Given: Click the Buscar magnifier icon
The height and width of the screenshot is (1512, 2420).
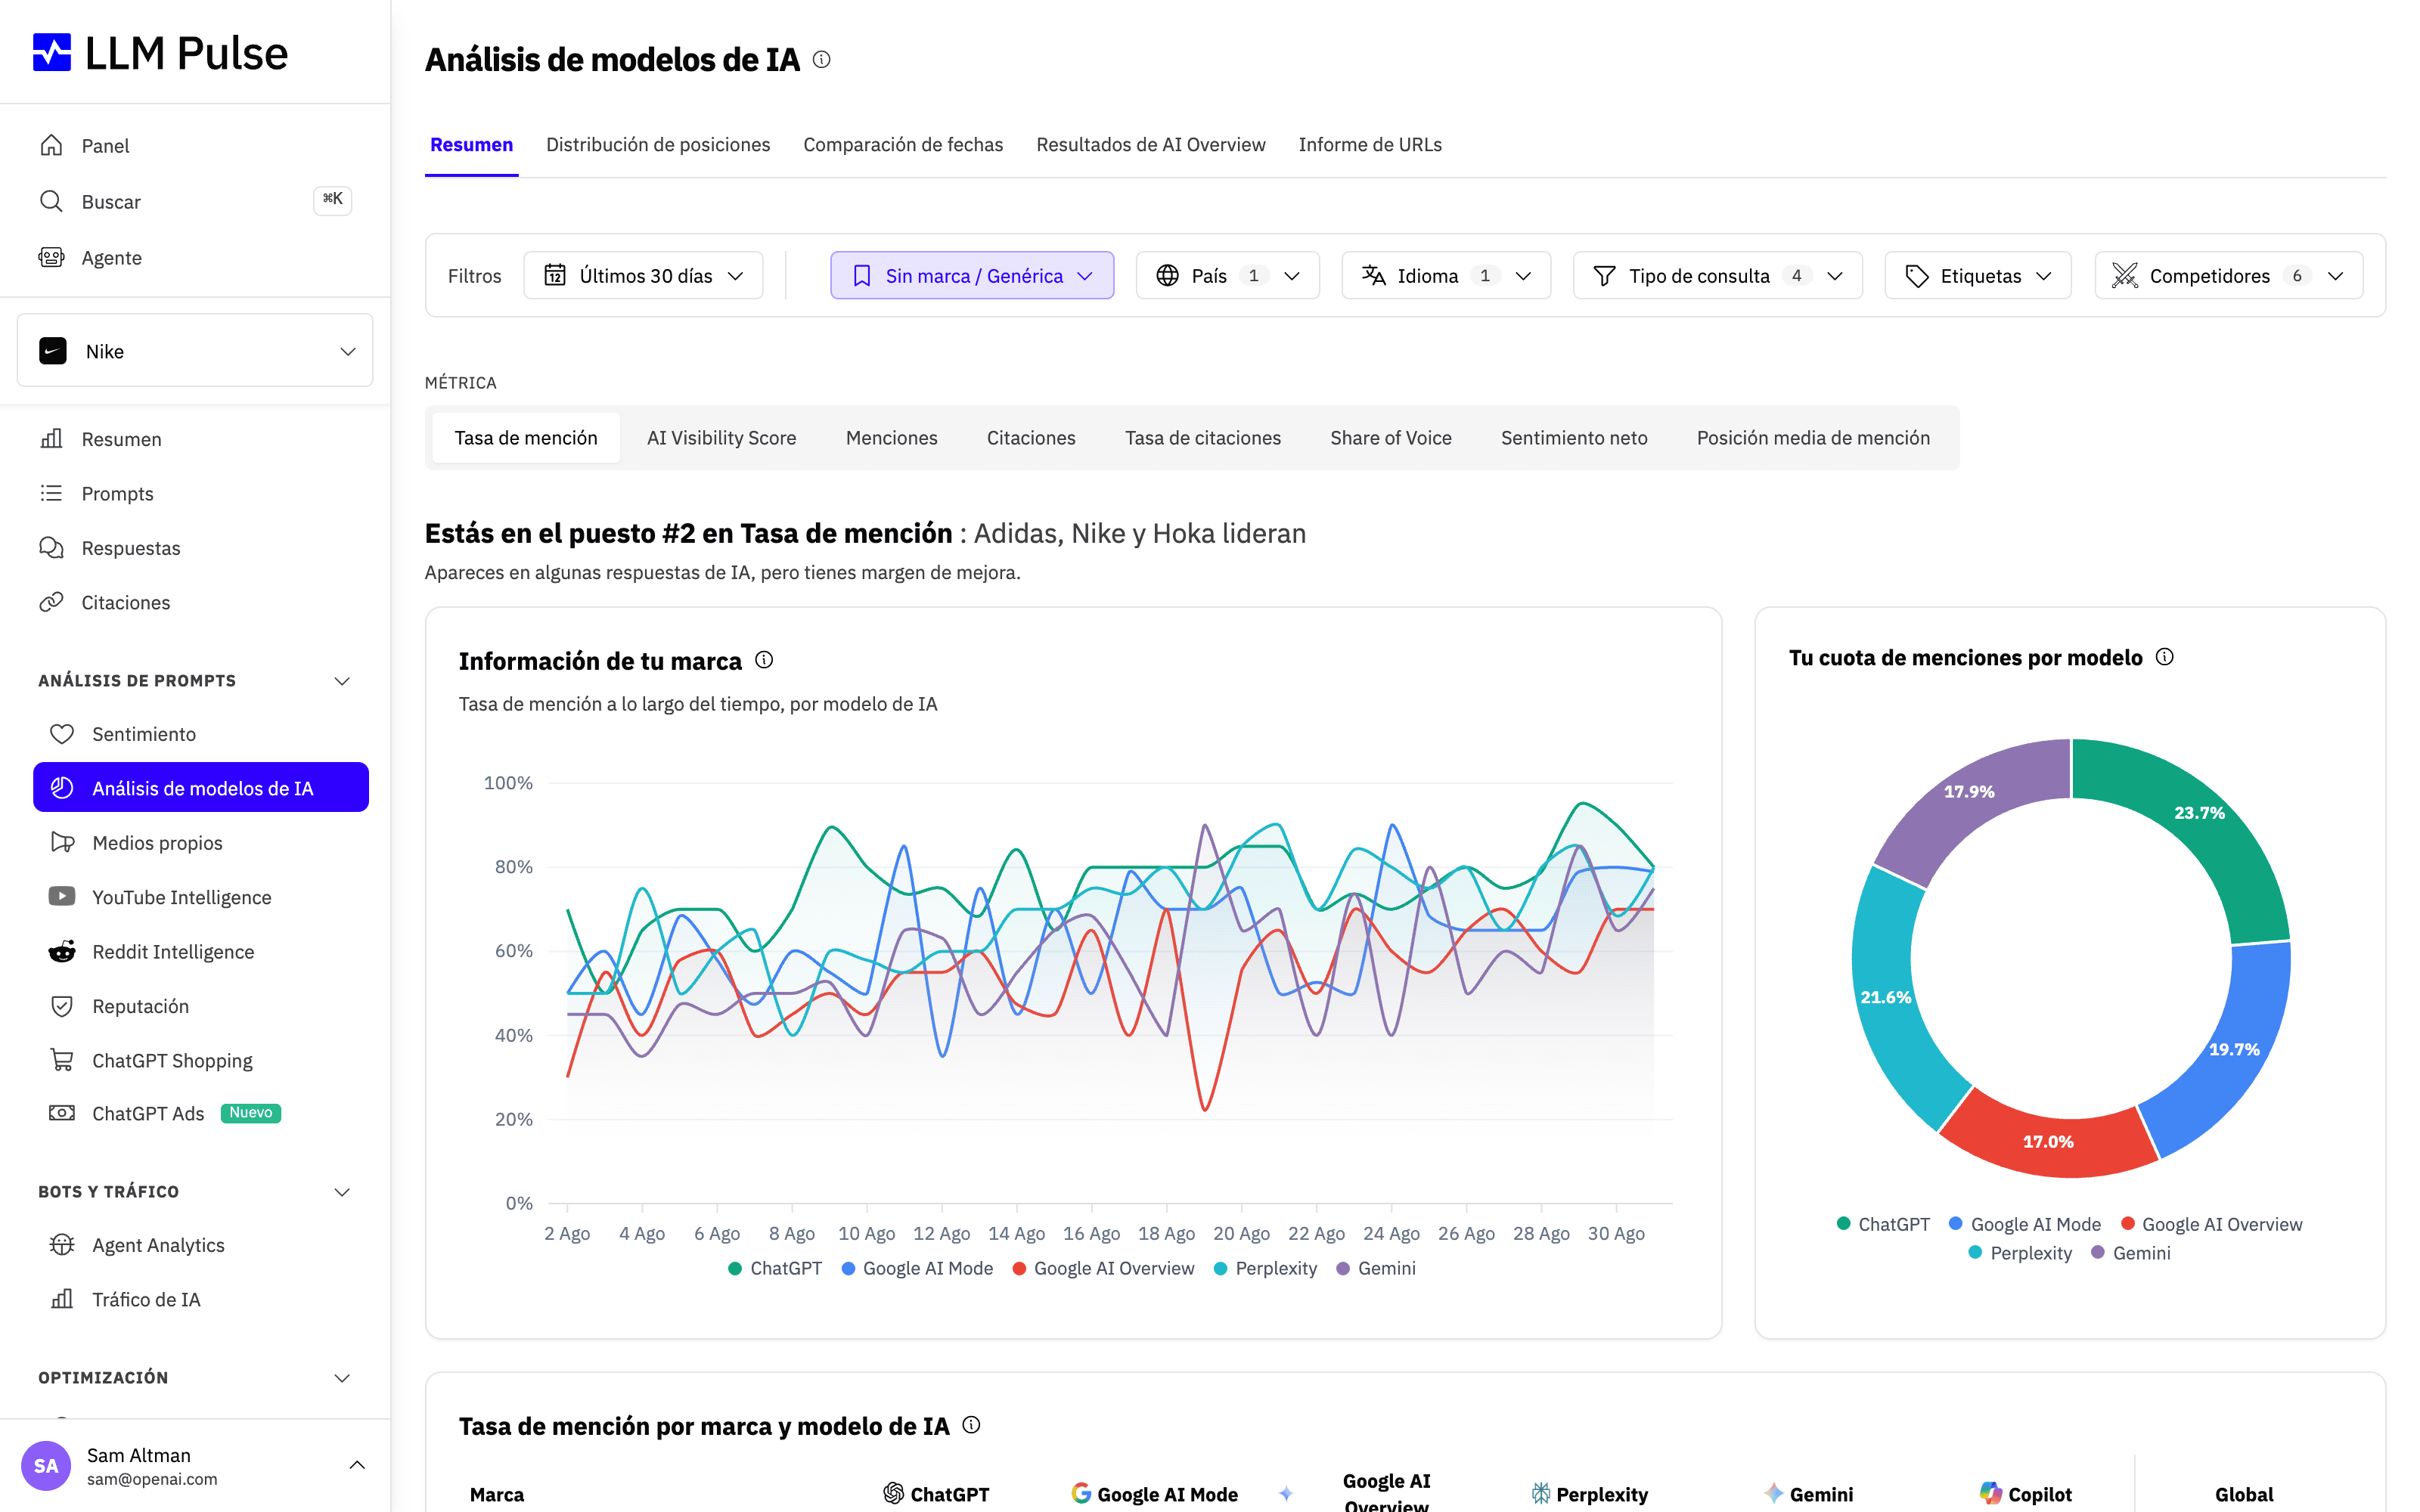Looking at the screenshot, I should pyautogui.click(x=51, y=201).
